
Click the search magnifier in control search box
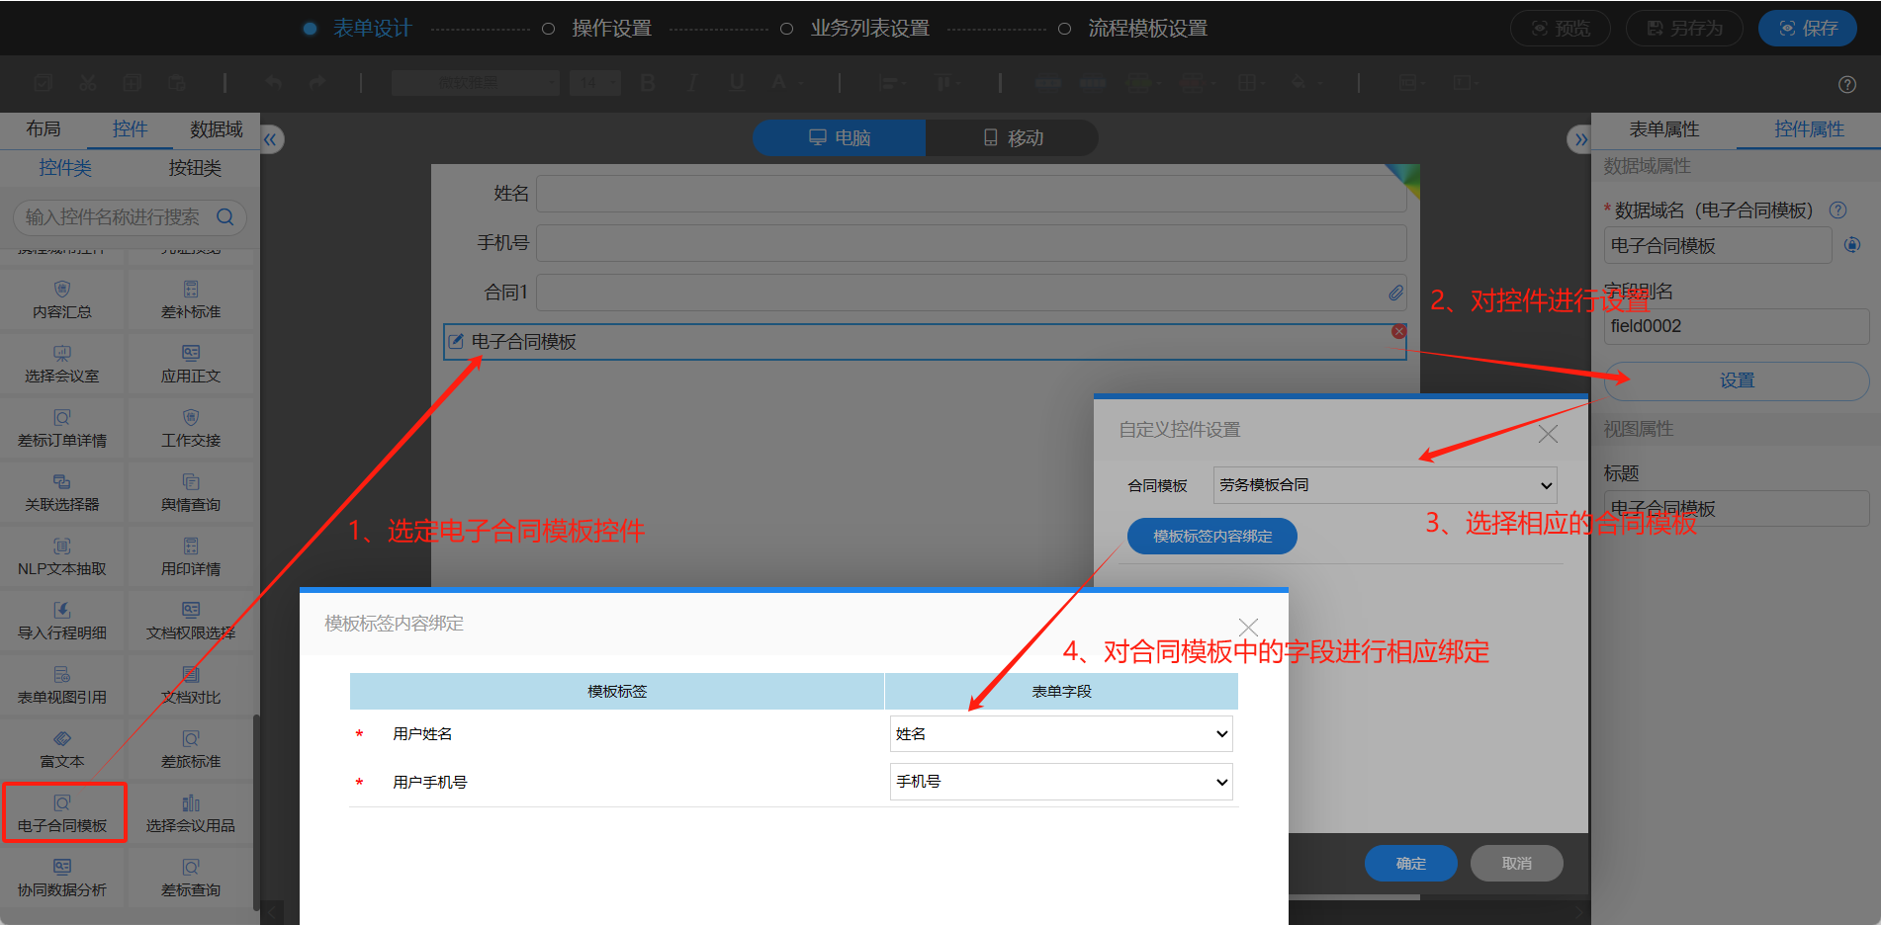pyautogui.click(x=225, y=216)
